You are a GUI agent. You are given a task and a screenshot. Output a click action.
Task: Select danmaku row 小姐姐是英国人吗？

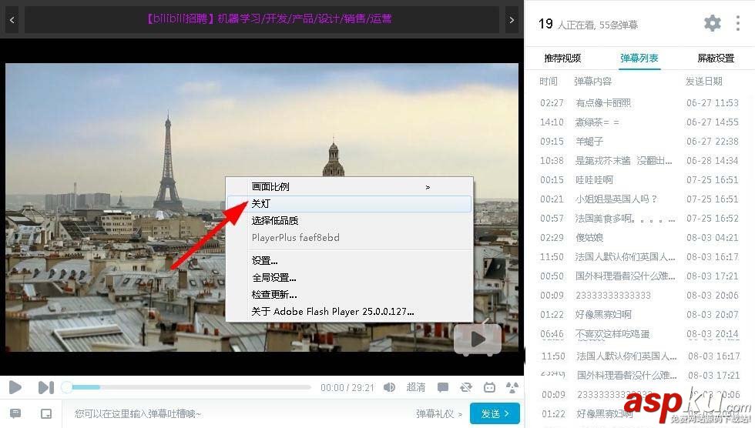639,199
